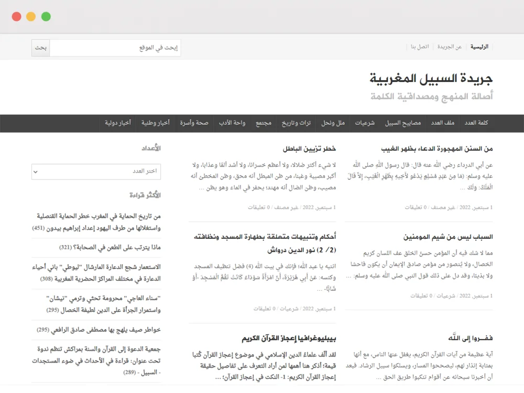The image size is (524, 393).
Task: Click the tagline أصالة المنهج ومصداقية الكلمة
Action: [431, 96]
